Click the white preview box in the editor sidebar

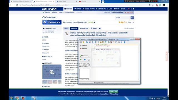[x=84, y=74]
